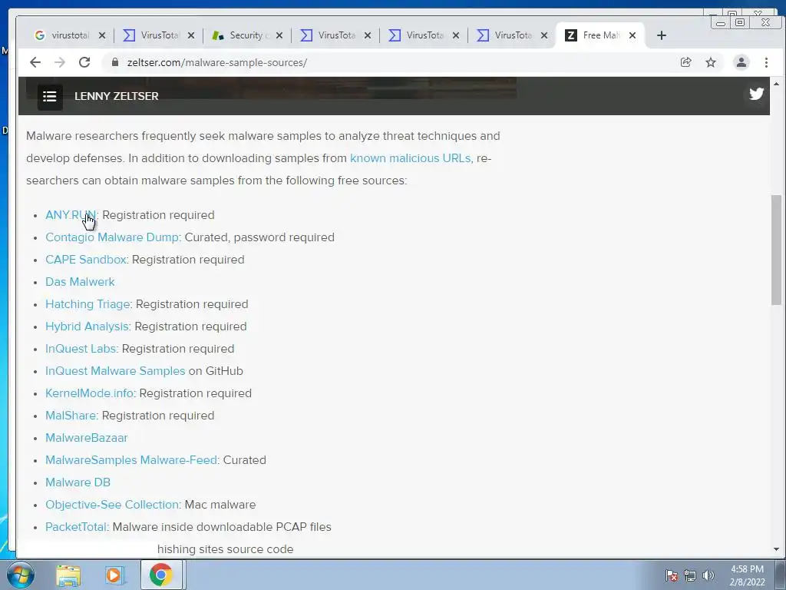Close the last VirusTotal tab before Free Malware
Viewport: 786px width, 590px height.
544,35
